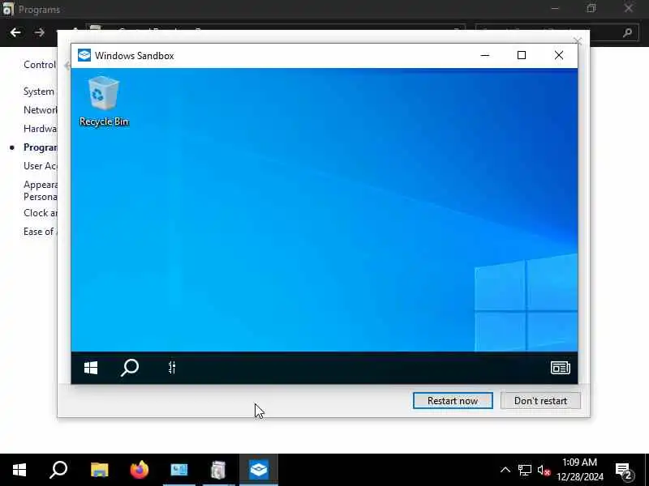Click Control Panel search magnifier icon
649x486 pixels.
[627, 32]
